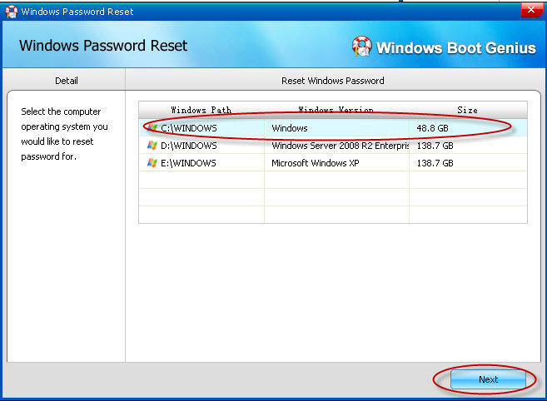Select the D:\WINDOWS path entry
This screenshot has height=401, width=547.
click(x=189, y=146)
